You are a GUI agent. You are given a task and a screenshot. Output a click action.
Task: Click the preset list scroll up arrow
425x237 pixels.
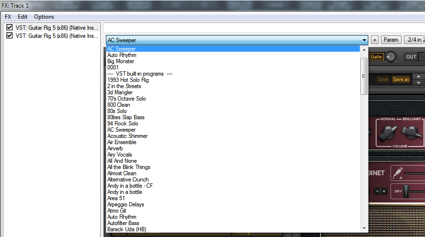click(364, 50)
